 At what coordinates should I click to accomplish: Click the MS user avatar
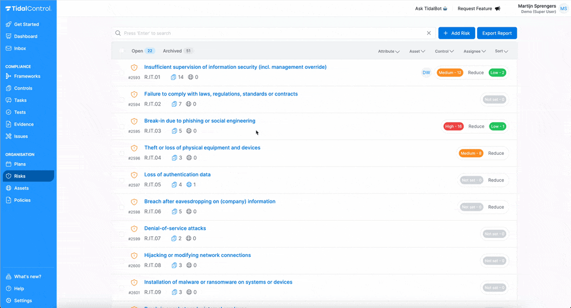(x=563, y=9)
